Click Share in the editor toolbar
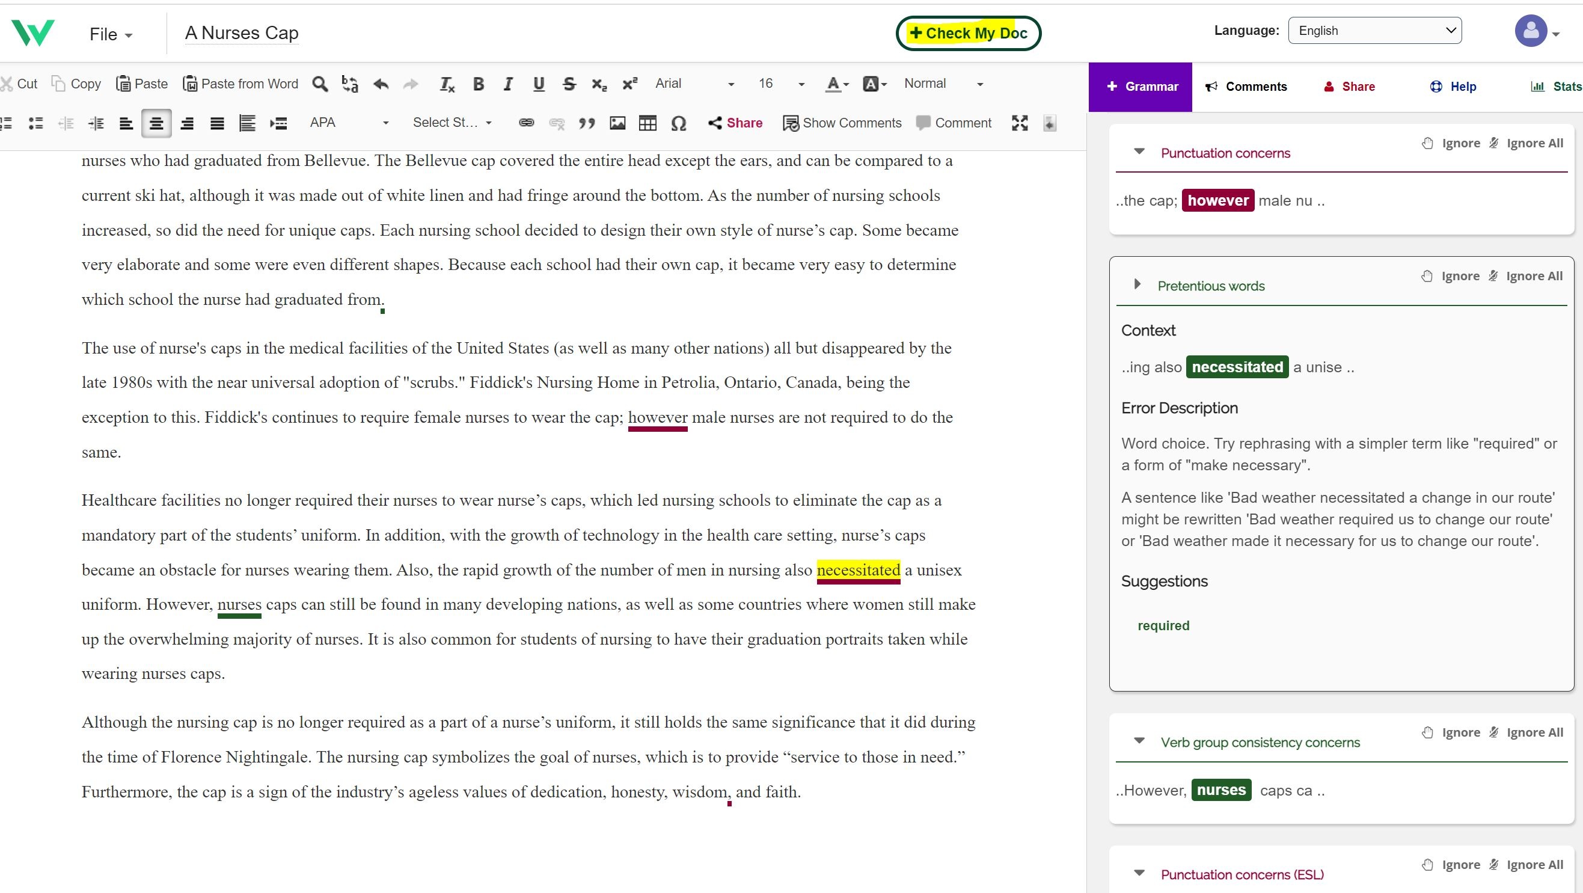Viewport: 1583px width, 893px height. tap(735, 123)
